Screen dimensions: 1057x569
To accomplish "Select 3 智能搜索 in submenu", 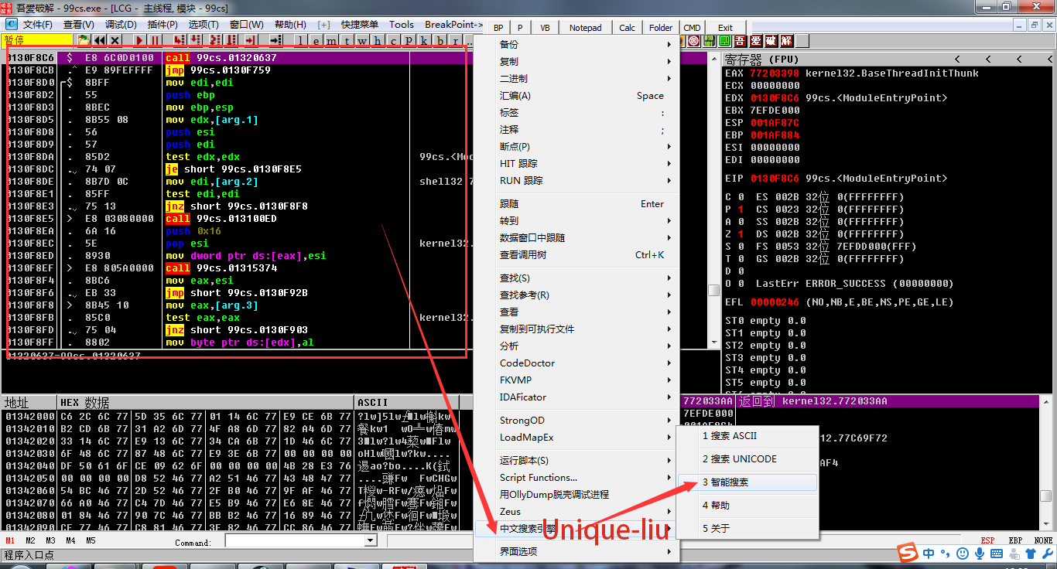I will tap(747, 482).
